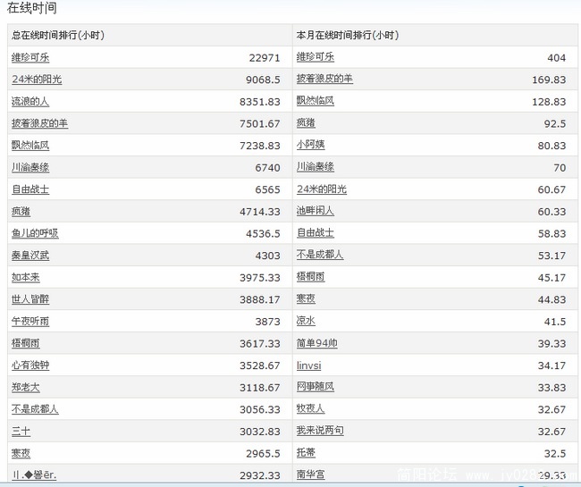Open 梧桐雨 in this month's ranking
The image size is (581, 487).
click(x=310, y=277)
